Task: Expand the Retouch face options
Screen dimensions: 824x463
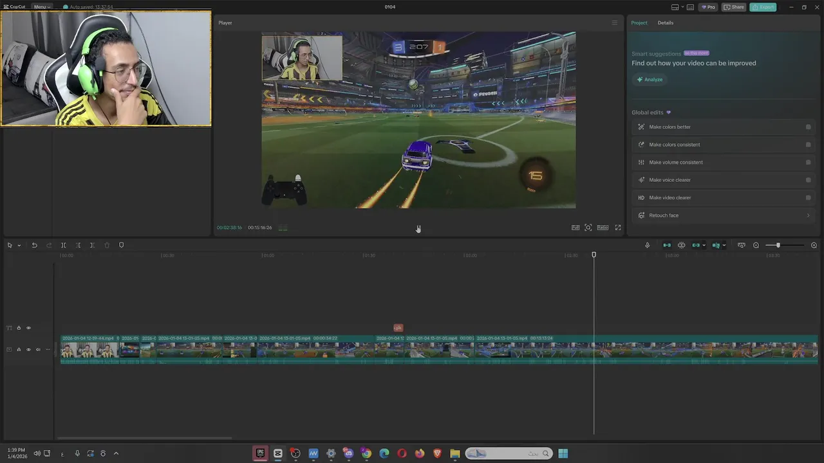Action: 809,215
